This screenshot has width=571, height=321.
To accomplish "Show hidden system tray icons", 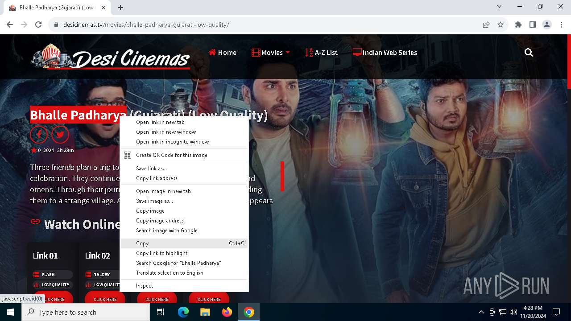I will pos(481,312).
